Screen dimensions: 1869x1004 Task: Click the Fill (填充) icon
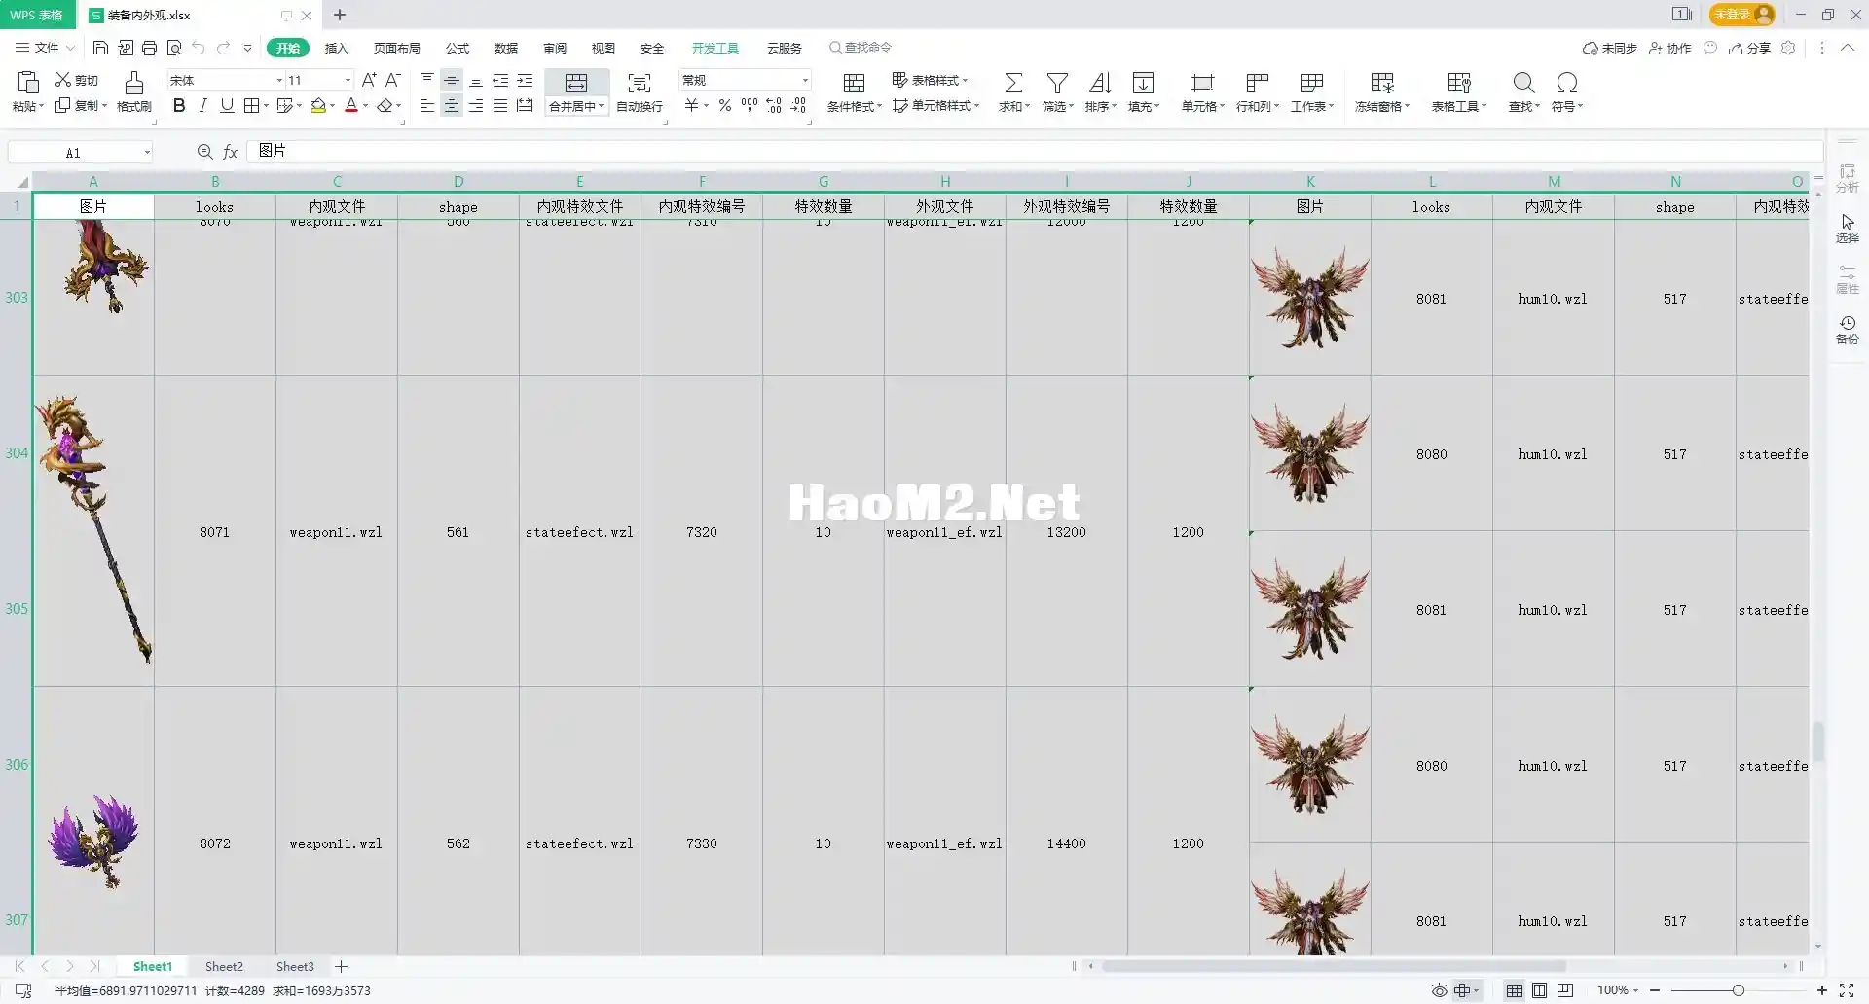1144,83
